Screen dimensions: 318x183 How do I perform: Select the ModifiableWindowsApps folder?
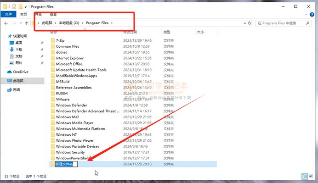coord(76,76)
